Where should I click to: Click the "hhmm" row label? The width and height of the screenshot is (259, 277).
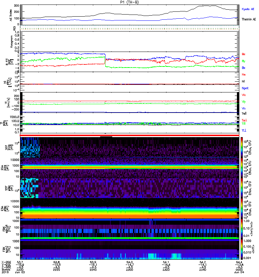pos(6,270)
